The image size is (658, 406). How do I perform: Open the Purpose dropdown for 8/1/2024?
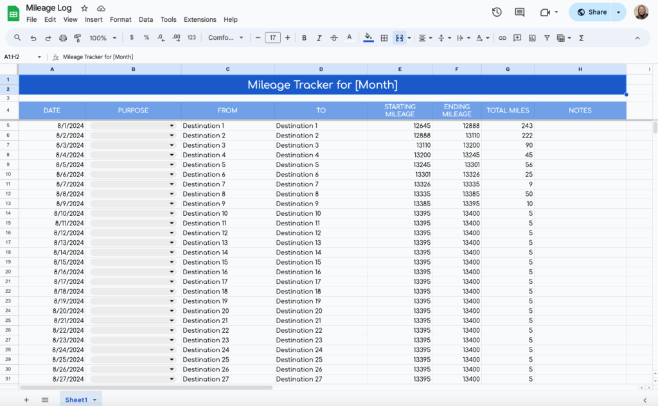[172, 125]
